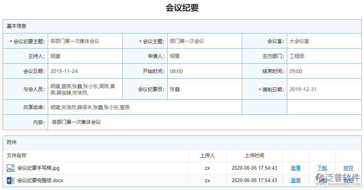Open 查看 link for 会议纪要完整版.docx
This screenshot has height=190, width=364.
pos(296,181)
